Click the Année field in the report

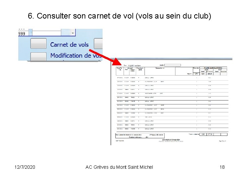click(173, 65)
